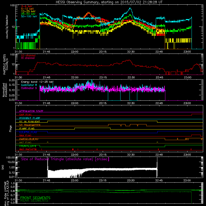Click the LO channel particle peak near 22:30

(x=129, y=61)
